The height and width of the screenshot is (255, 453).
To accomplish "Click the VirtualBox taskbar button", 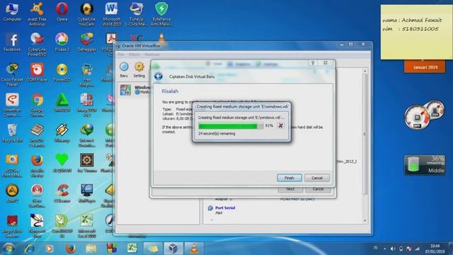I will click(x=173, y=249).
